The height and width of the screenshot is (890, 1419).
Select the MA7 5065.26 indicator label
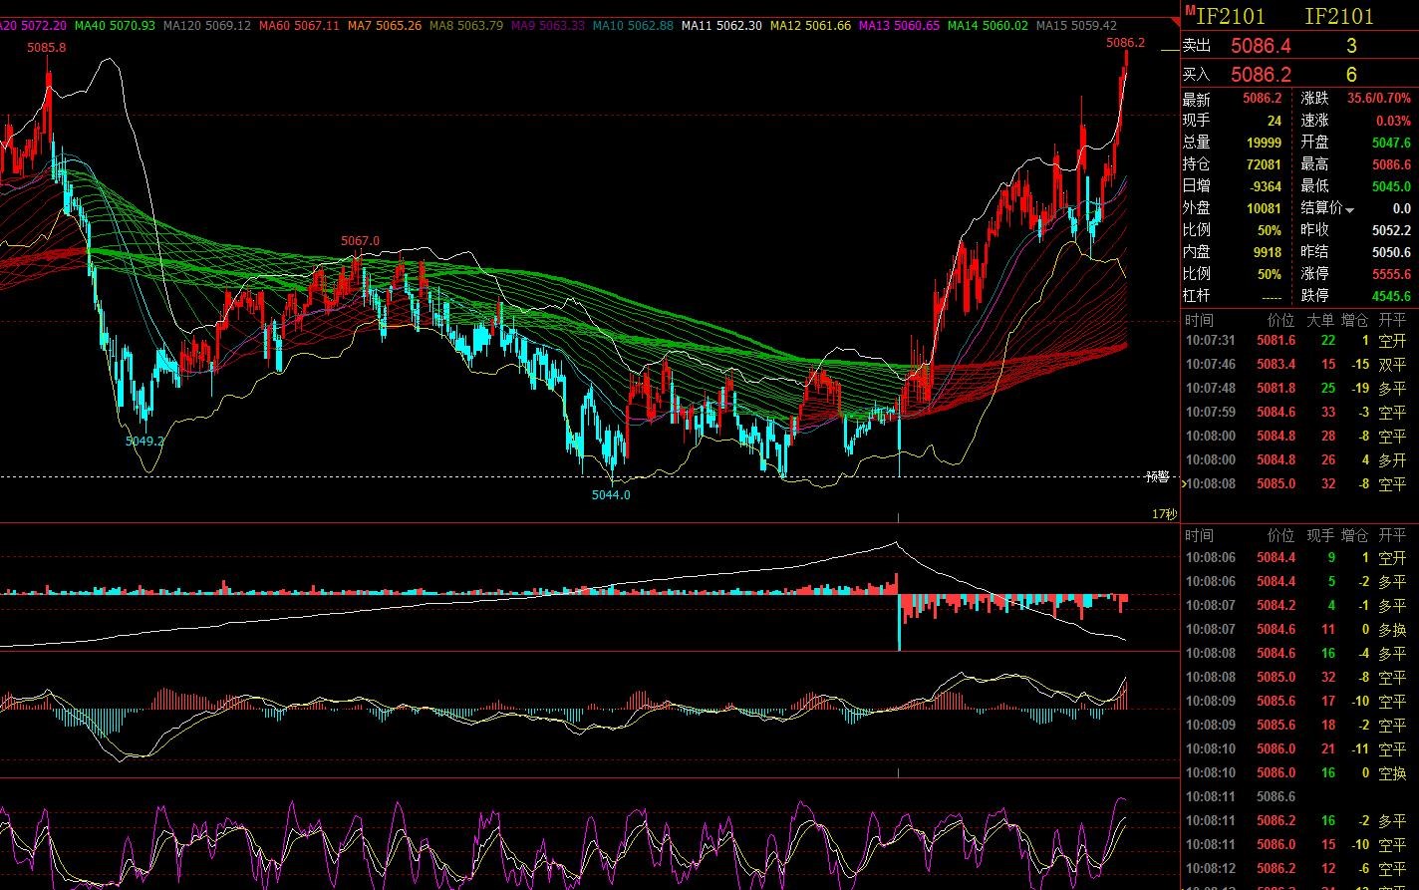(384, 25)
